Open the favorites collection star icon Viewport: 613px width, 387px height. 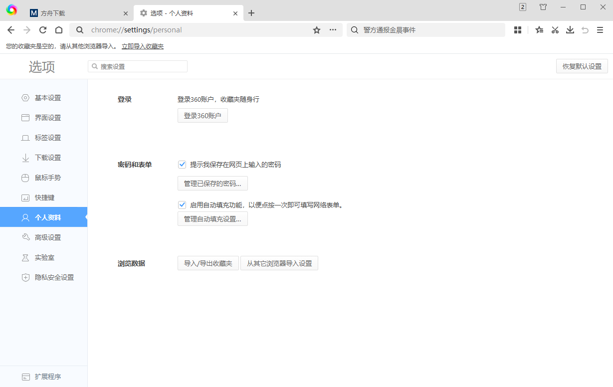click(x=539, y=30)
